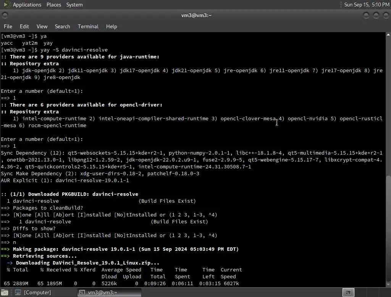The image size is (391, 297).
Task: Open the Edit menu
Action: coord(24,26)
